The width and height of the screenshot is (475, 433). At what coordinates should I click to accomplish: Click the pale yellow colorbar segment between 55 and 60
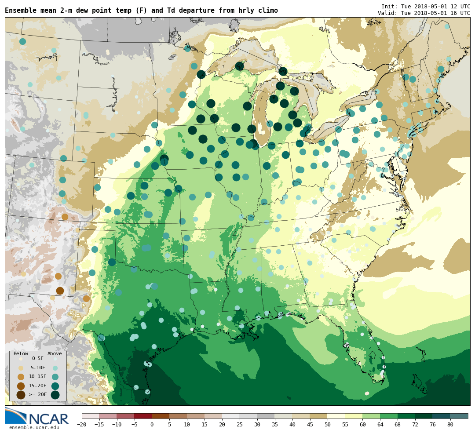tap(354, 416)
